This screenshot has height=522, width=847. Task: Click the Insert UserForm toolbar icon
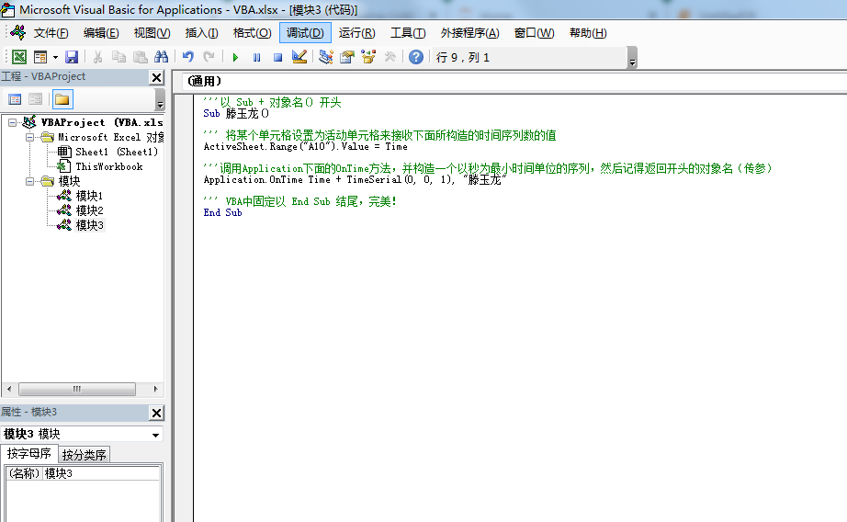pos(40,57)
